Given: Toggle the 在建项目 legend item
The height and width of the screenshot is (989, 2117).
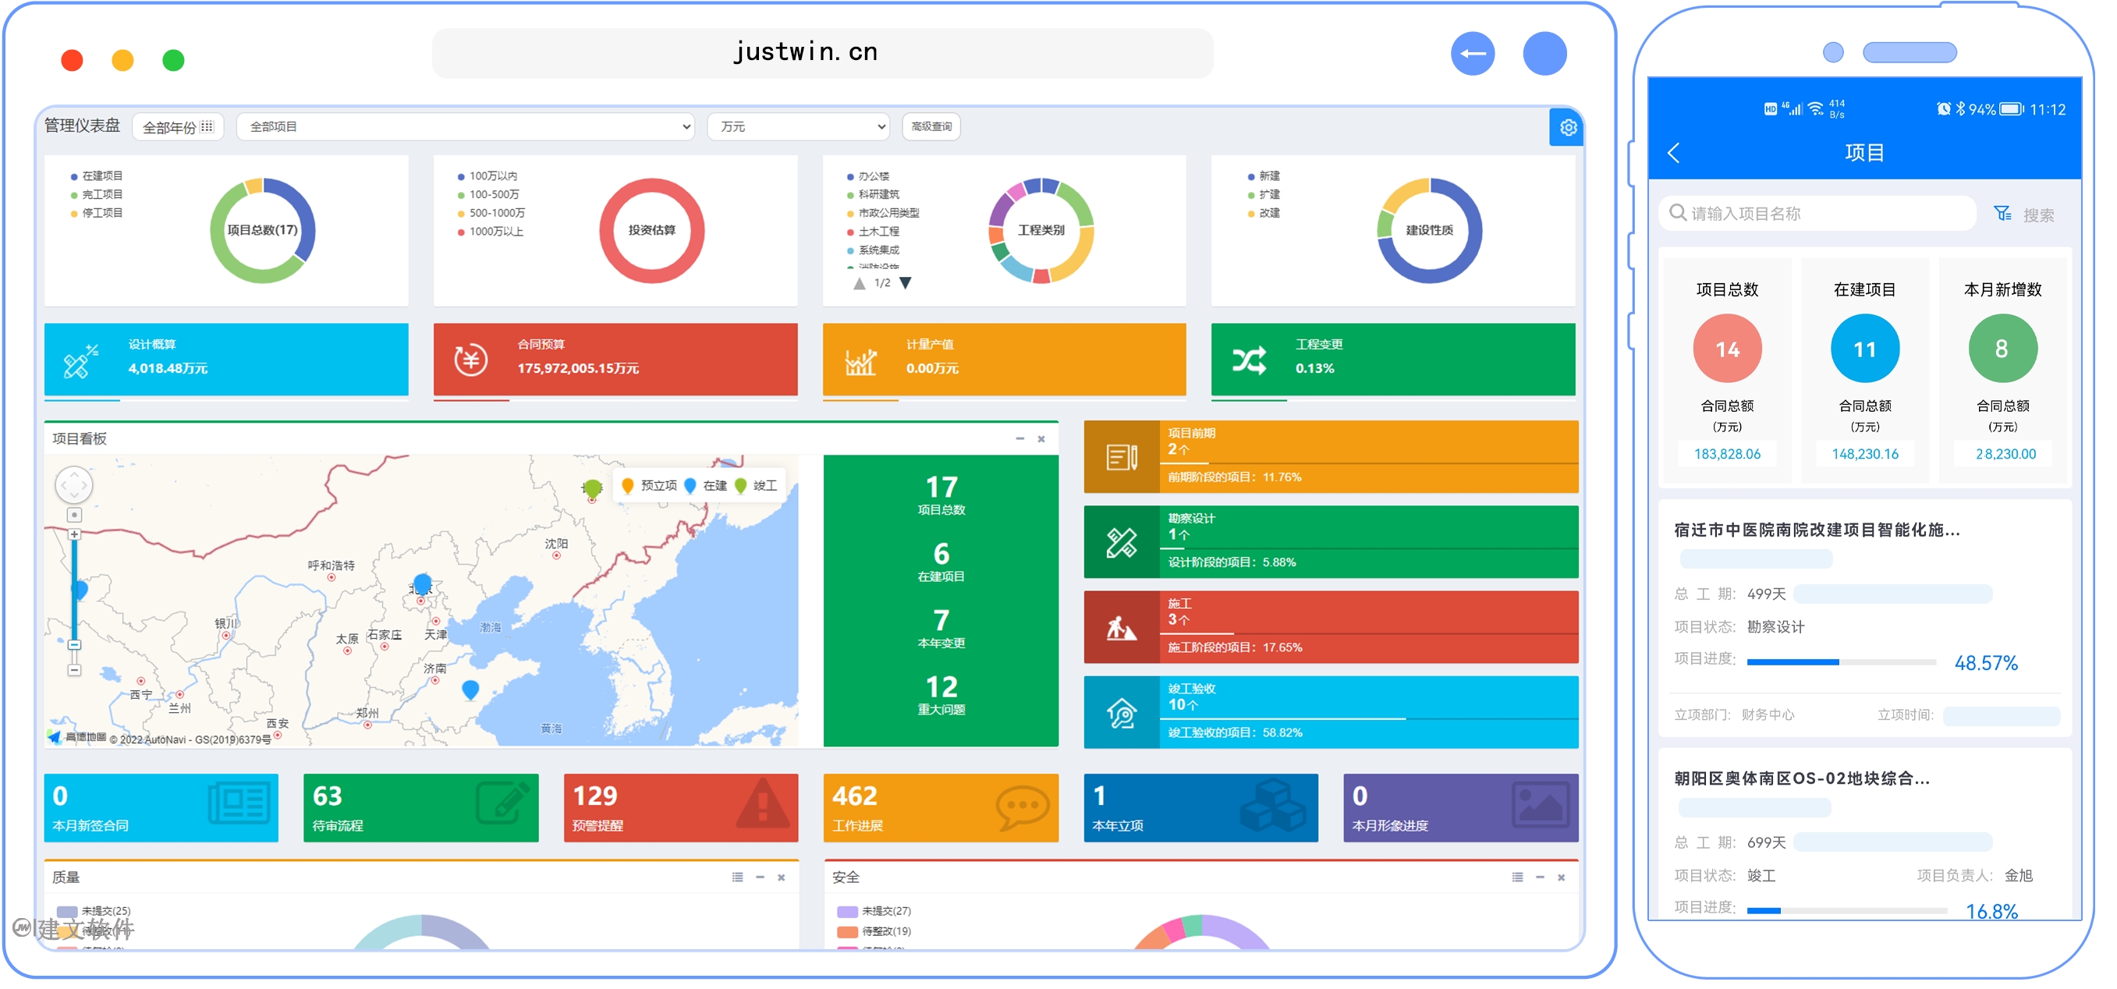Looking at the screenshot, I should (x=97, y=177).
